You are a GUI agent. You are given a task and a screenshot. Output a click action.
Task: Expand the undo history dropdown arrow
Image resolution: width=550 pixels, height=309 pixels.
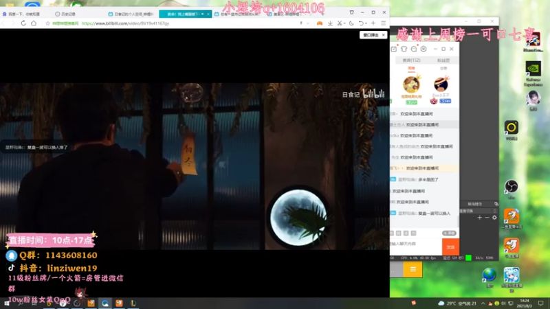(x=366, y=23)
